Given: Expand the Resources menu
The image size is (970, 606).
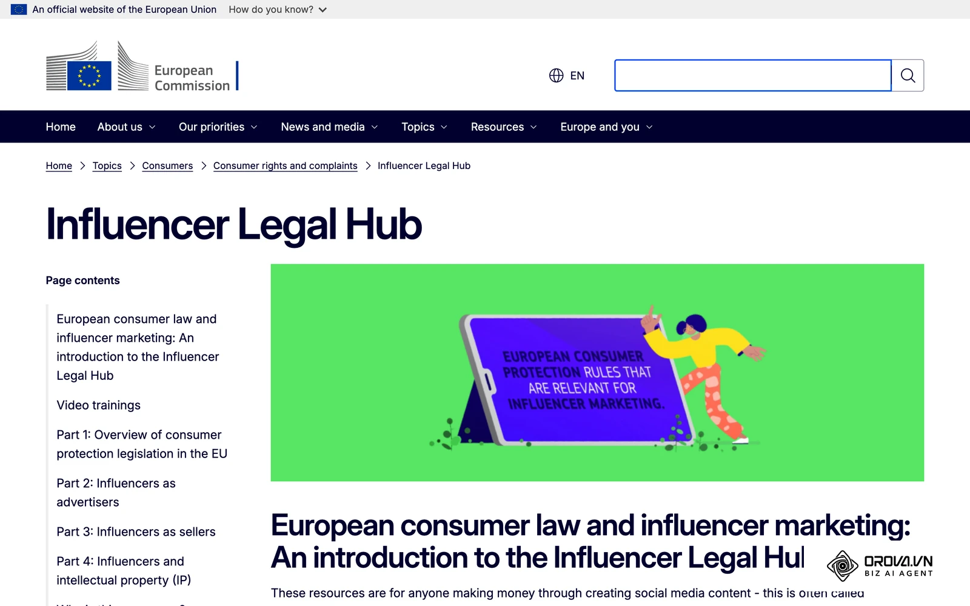Looking at the screenshot, I should 504,127.
